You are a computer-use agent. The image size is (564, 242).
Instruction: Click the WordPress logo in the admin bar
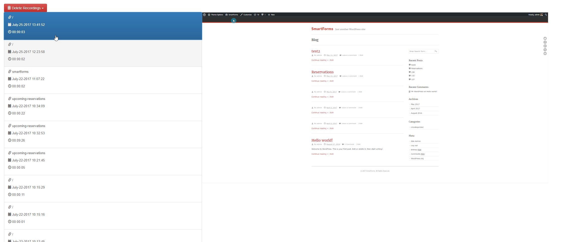coord(204,15)
